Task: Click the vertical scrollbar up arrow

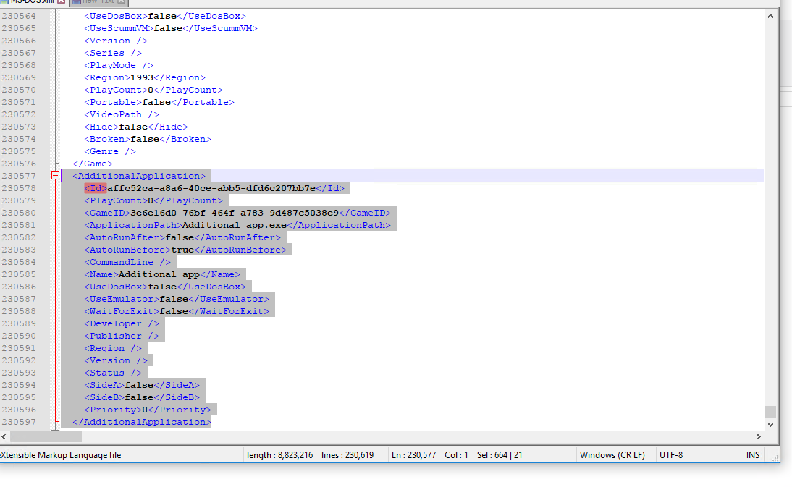Action: [x=770, y=16]
